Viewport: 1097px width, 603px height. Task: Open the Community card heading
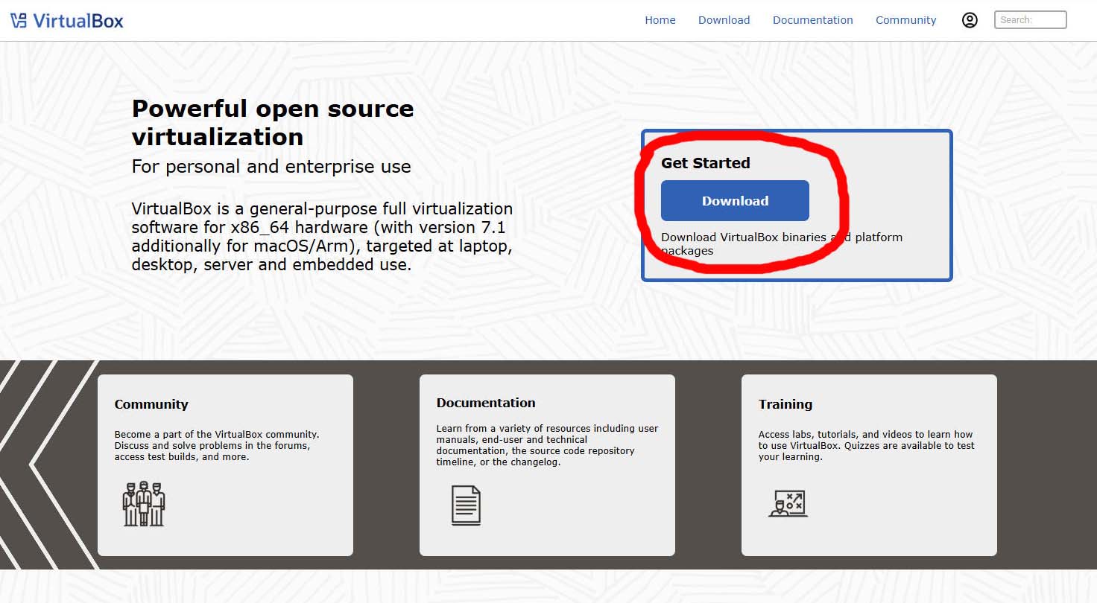(x=151, y=404)
